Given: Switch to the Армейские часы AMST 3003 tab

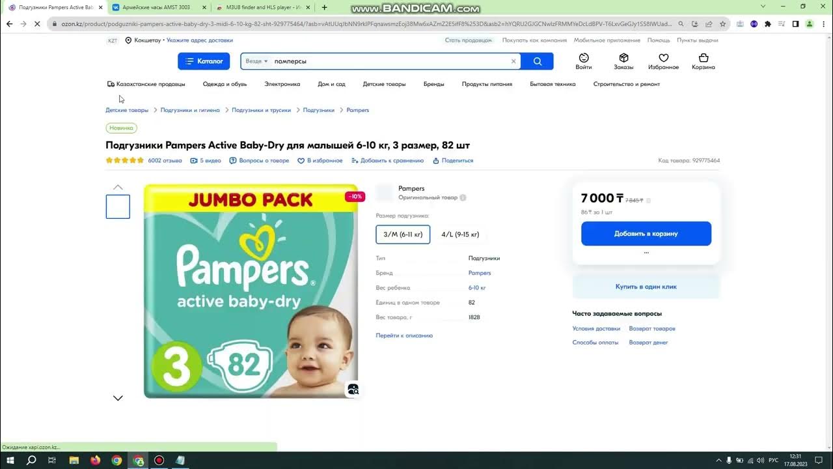Looking at the screenshot, I should (x=159, y=7).
